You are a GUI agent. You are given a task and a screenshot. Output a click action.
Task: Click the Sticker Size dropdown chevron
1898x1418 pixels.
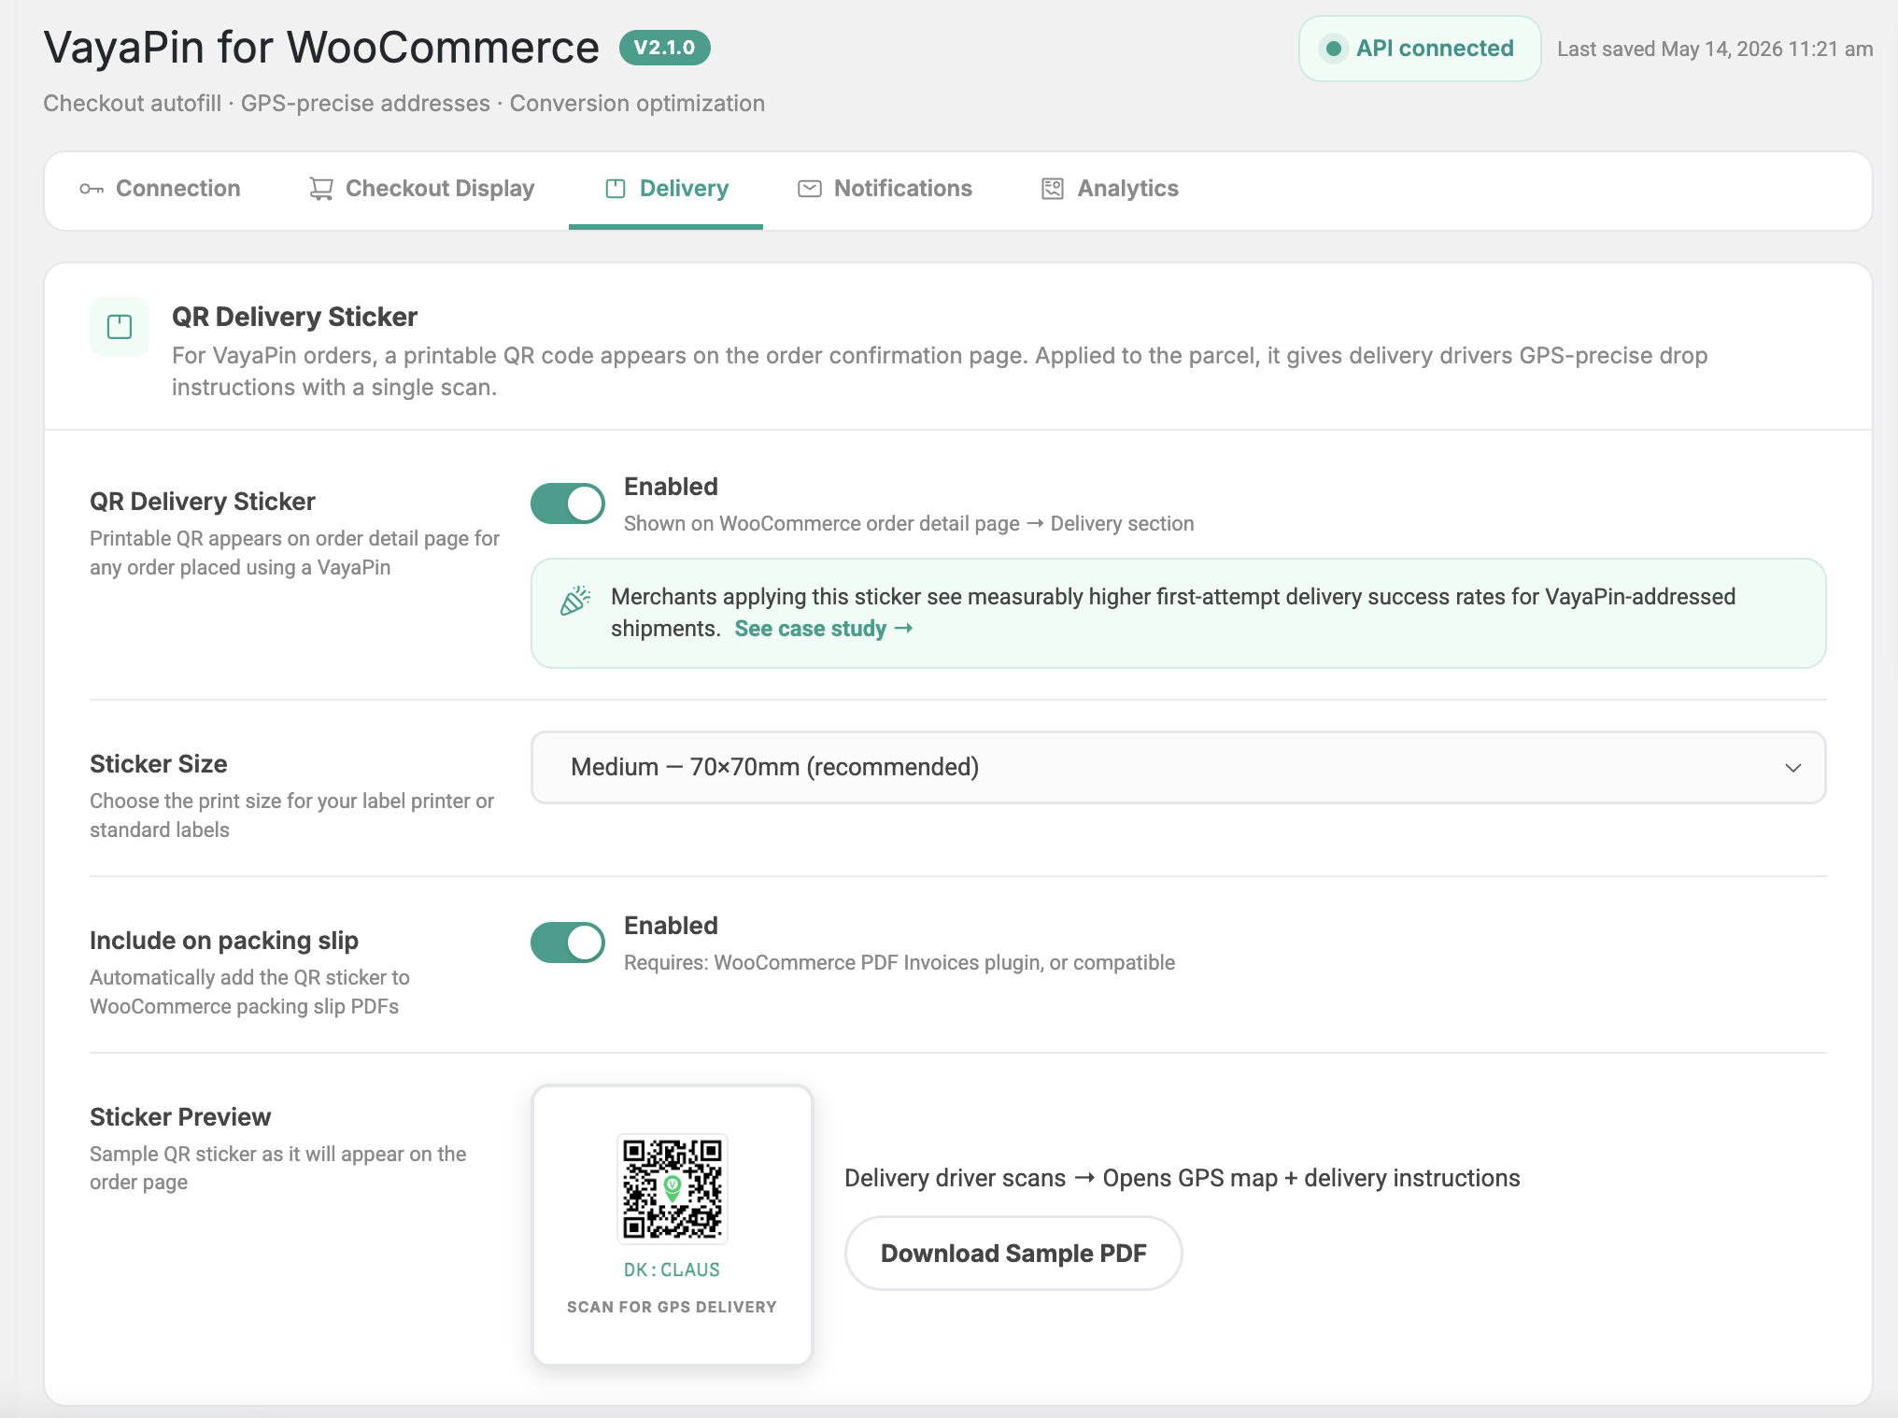pos(1792,768)
